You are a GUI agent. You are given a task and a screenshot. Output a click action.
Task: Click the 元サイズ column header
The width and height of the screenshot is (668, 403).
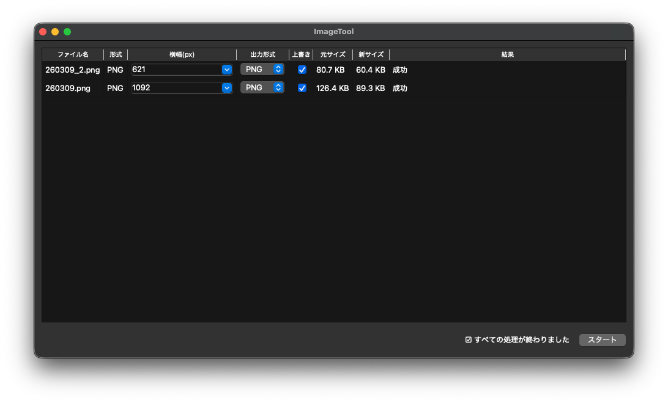332,54
